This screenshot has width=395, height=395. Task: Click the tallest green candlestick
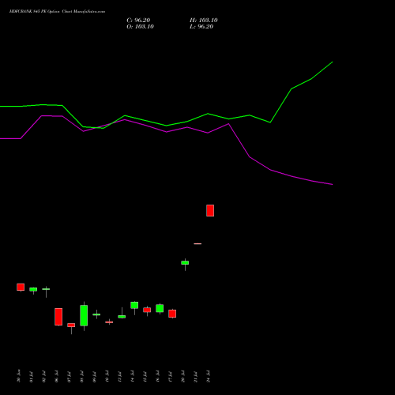coord(84,315)
